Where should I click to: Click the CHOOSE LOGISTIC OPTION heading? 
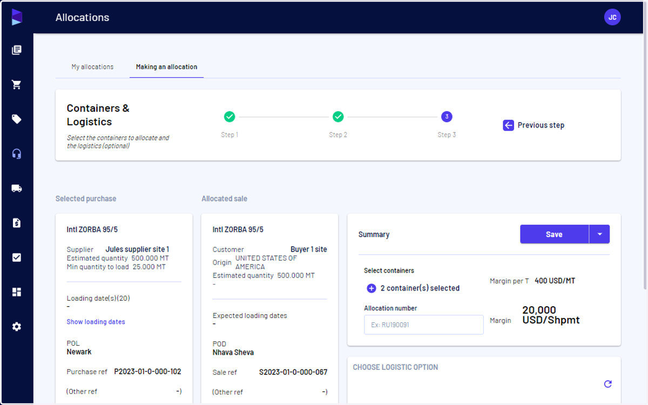395,367
